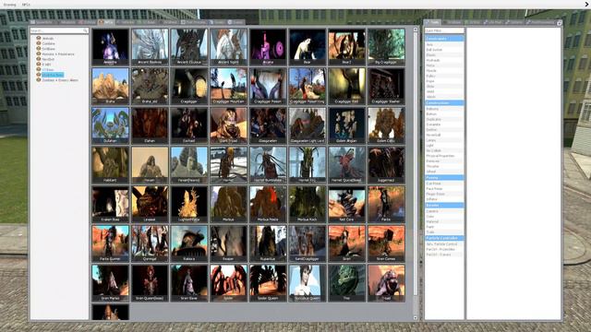Spawn the Habitant NPC
The image size is (591, 332).
(x=111, y=165)
